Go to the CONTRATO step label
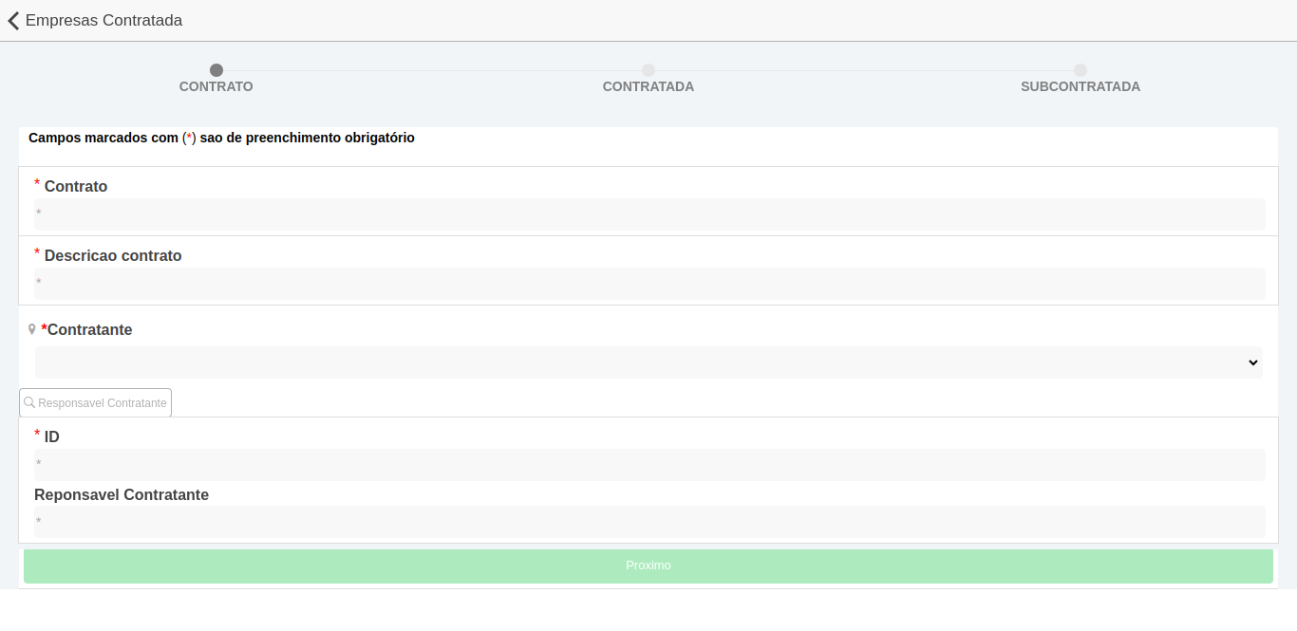 [216, 86]
